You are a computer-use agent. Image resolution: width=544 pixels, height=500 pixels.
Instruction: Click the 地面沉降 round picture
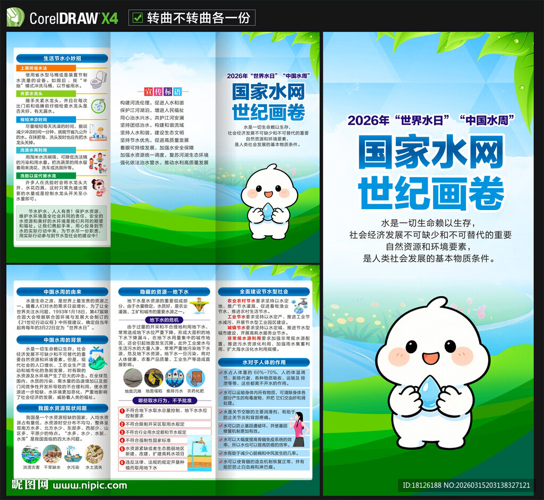(133, 378)
